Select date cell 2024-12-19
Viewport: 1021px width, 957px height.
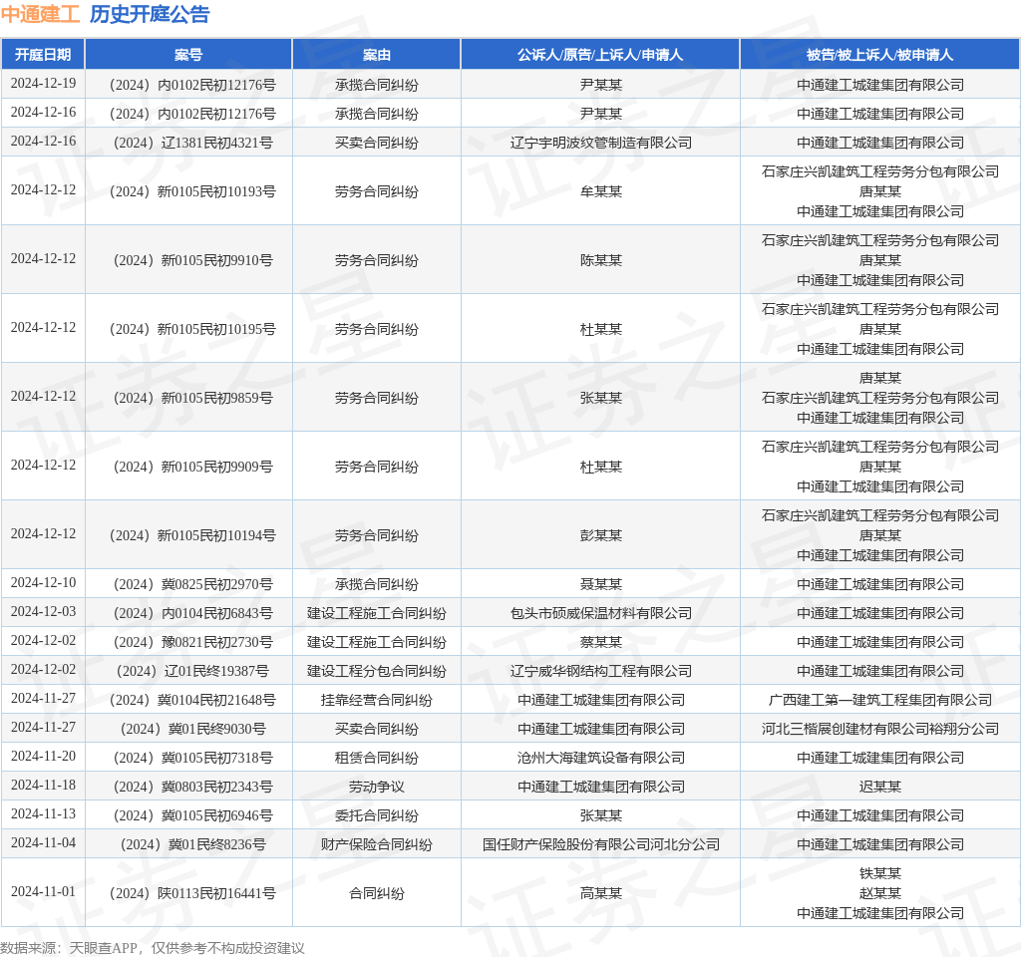click(x=43, y=84)
